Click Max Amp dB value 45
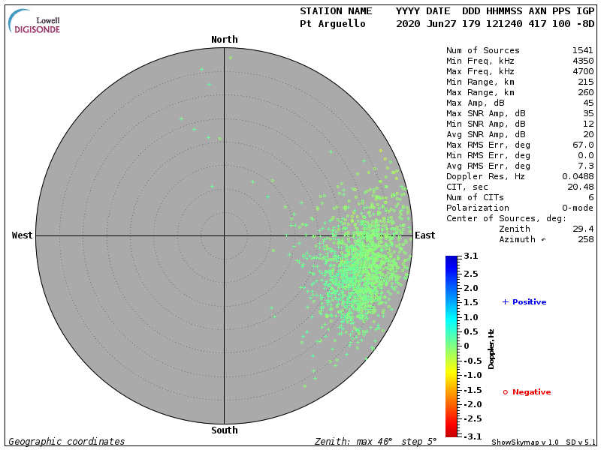The image size is (601, 450). coord(588,103)
